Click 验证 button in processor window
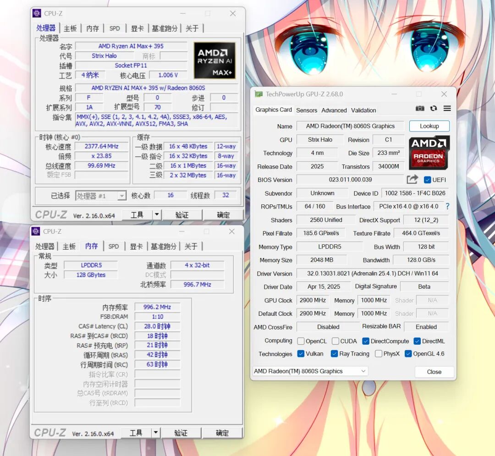The image size is (495, 456). coord(182,215)
